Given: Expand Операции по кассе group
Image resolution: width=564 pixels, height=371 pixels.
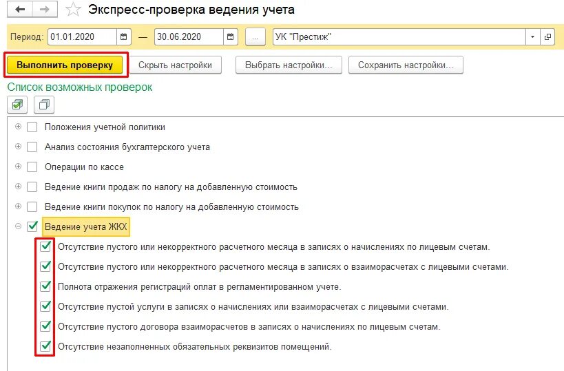Looking at the screenshot, I should pyautogui.click(x=18, y=167).
